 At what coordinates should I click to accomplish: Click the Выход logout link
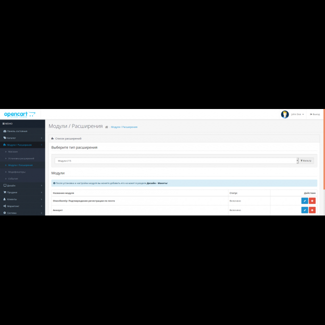315,114
